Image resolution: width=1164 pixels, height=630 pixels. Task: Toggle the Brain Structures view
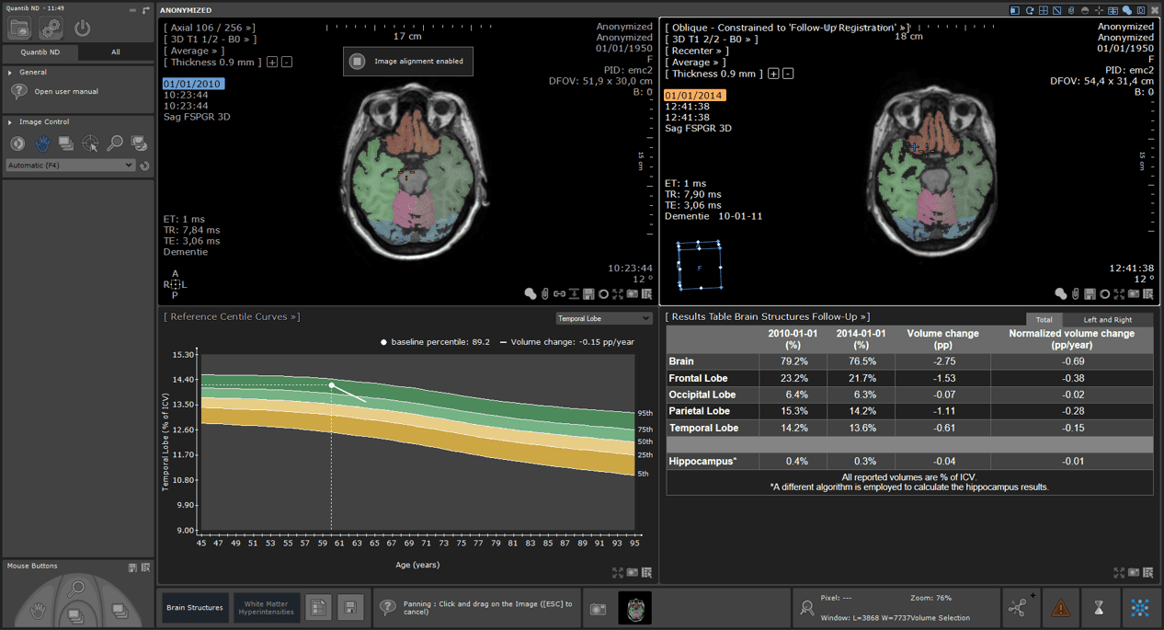(x=194, y=608)
